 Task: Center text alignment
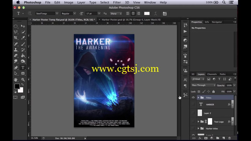[133, 13]
